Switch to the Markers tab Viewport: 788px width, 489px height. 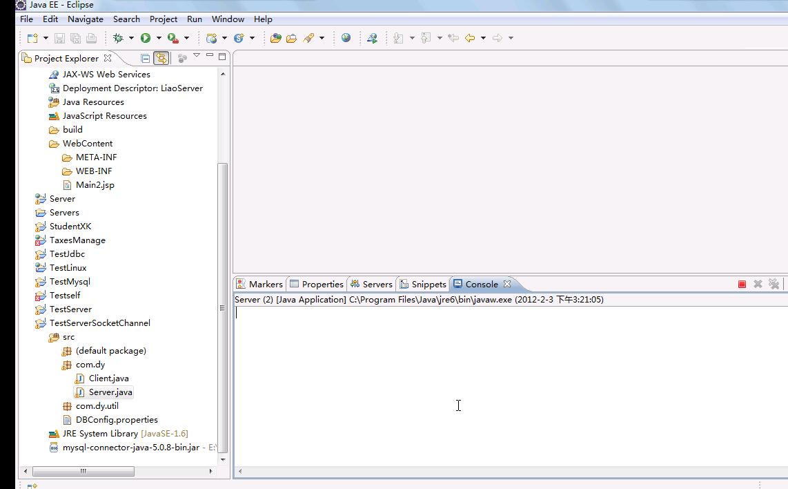coord(260,285)
